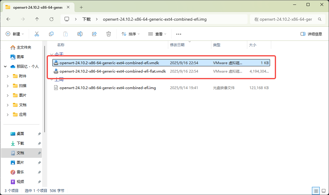The width and height of the screenshot is (329, 195).
Task: Click the search magnifier icon
Action: click(x=319, y=19)
